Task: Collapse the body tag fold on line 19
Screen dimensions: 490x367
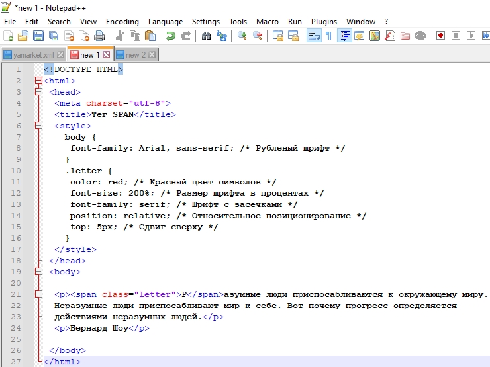Action: click(x=39, y=272)
